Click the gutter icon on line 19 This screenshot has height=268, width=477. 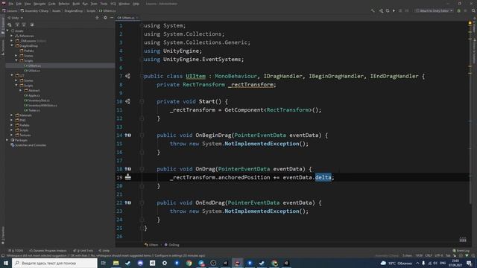[x=127, y=177]
